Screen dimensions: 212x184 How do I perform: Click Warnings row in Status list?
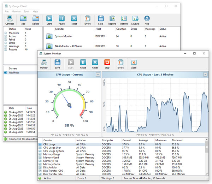point(23,46)
